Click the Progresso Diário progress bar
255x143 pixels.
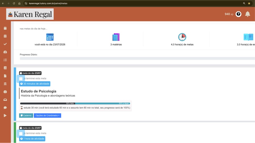(137, 58)
